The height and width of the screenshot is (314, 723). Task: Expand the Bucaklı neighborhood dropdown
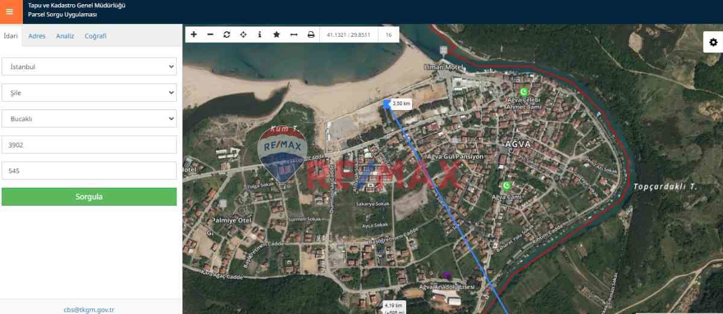point(89,119)
